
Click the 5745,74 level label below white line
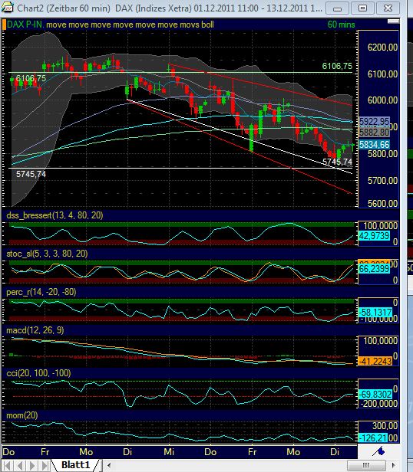(x=31, y=174)
